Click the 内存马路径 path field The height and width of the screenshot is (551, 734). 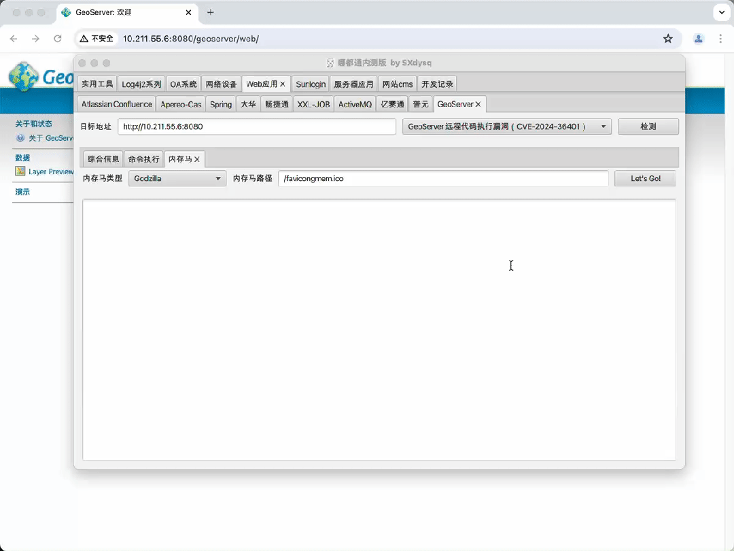coord(443,178)
